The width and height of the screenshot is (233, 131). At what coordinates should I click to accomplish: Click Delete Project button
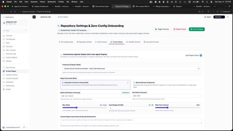180,29
